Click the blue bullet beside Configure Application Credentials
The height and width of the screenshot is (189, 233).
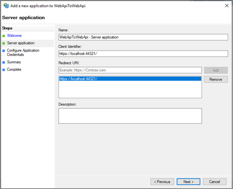pos(4,50)
